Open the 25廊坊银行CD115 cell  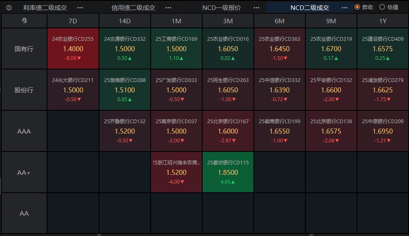[228, 172]
